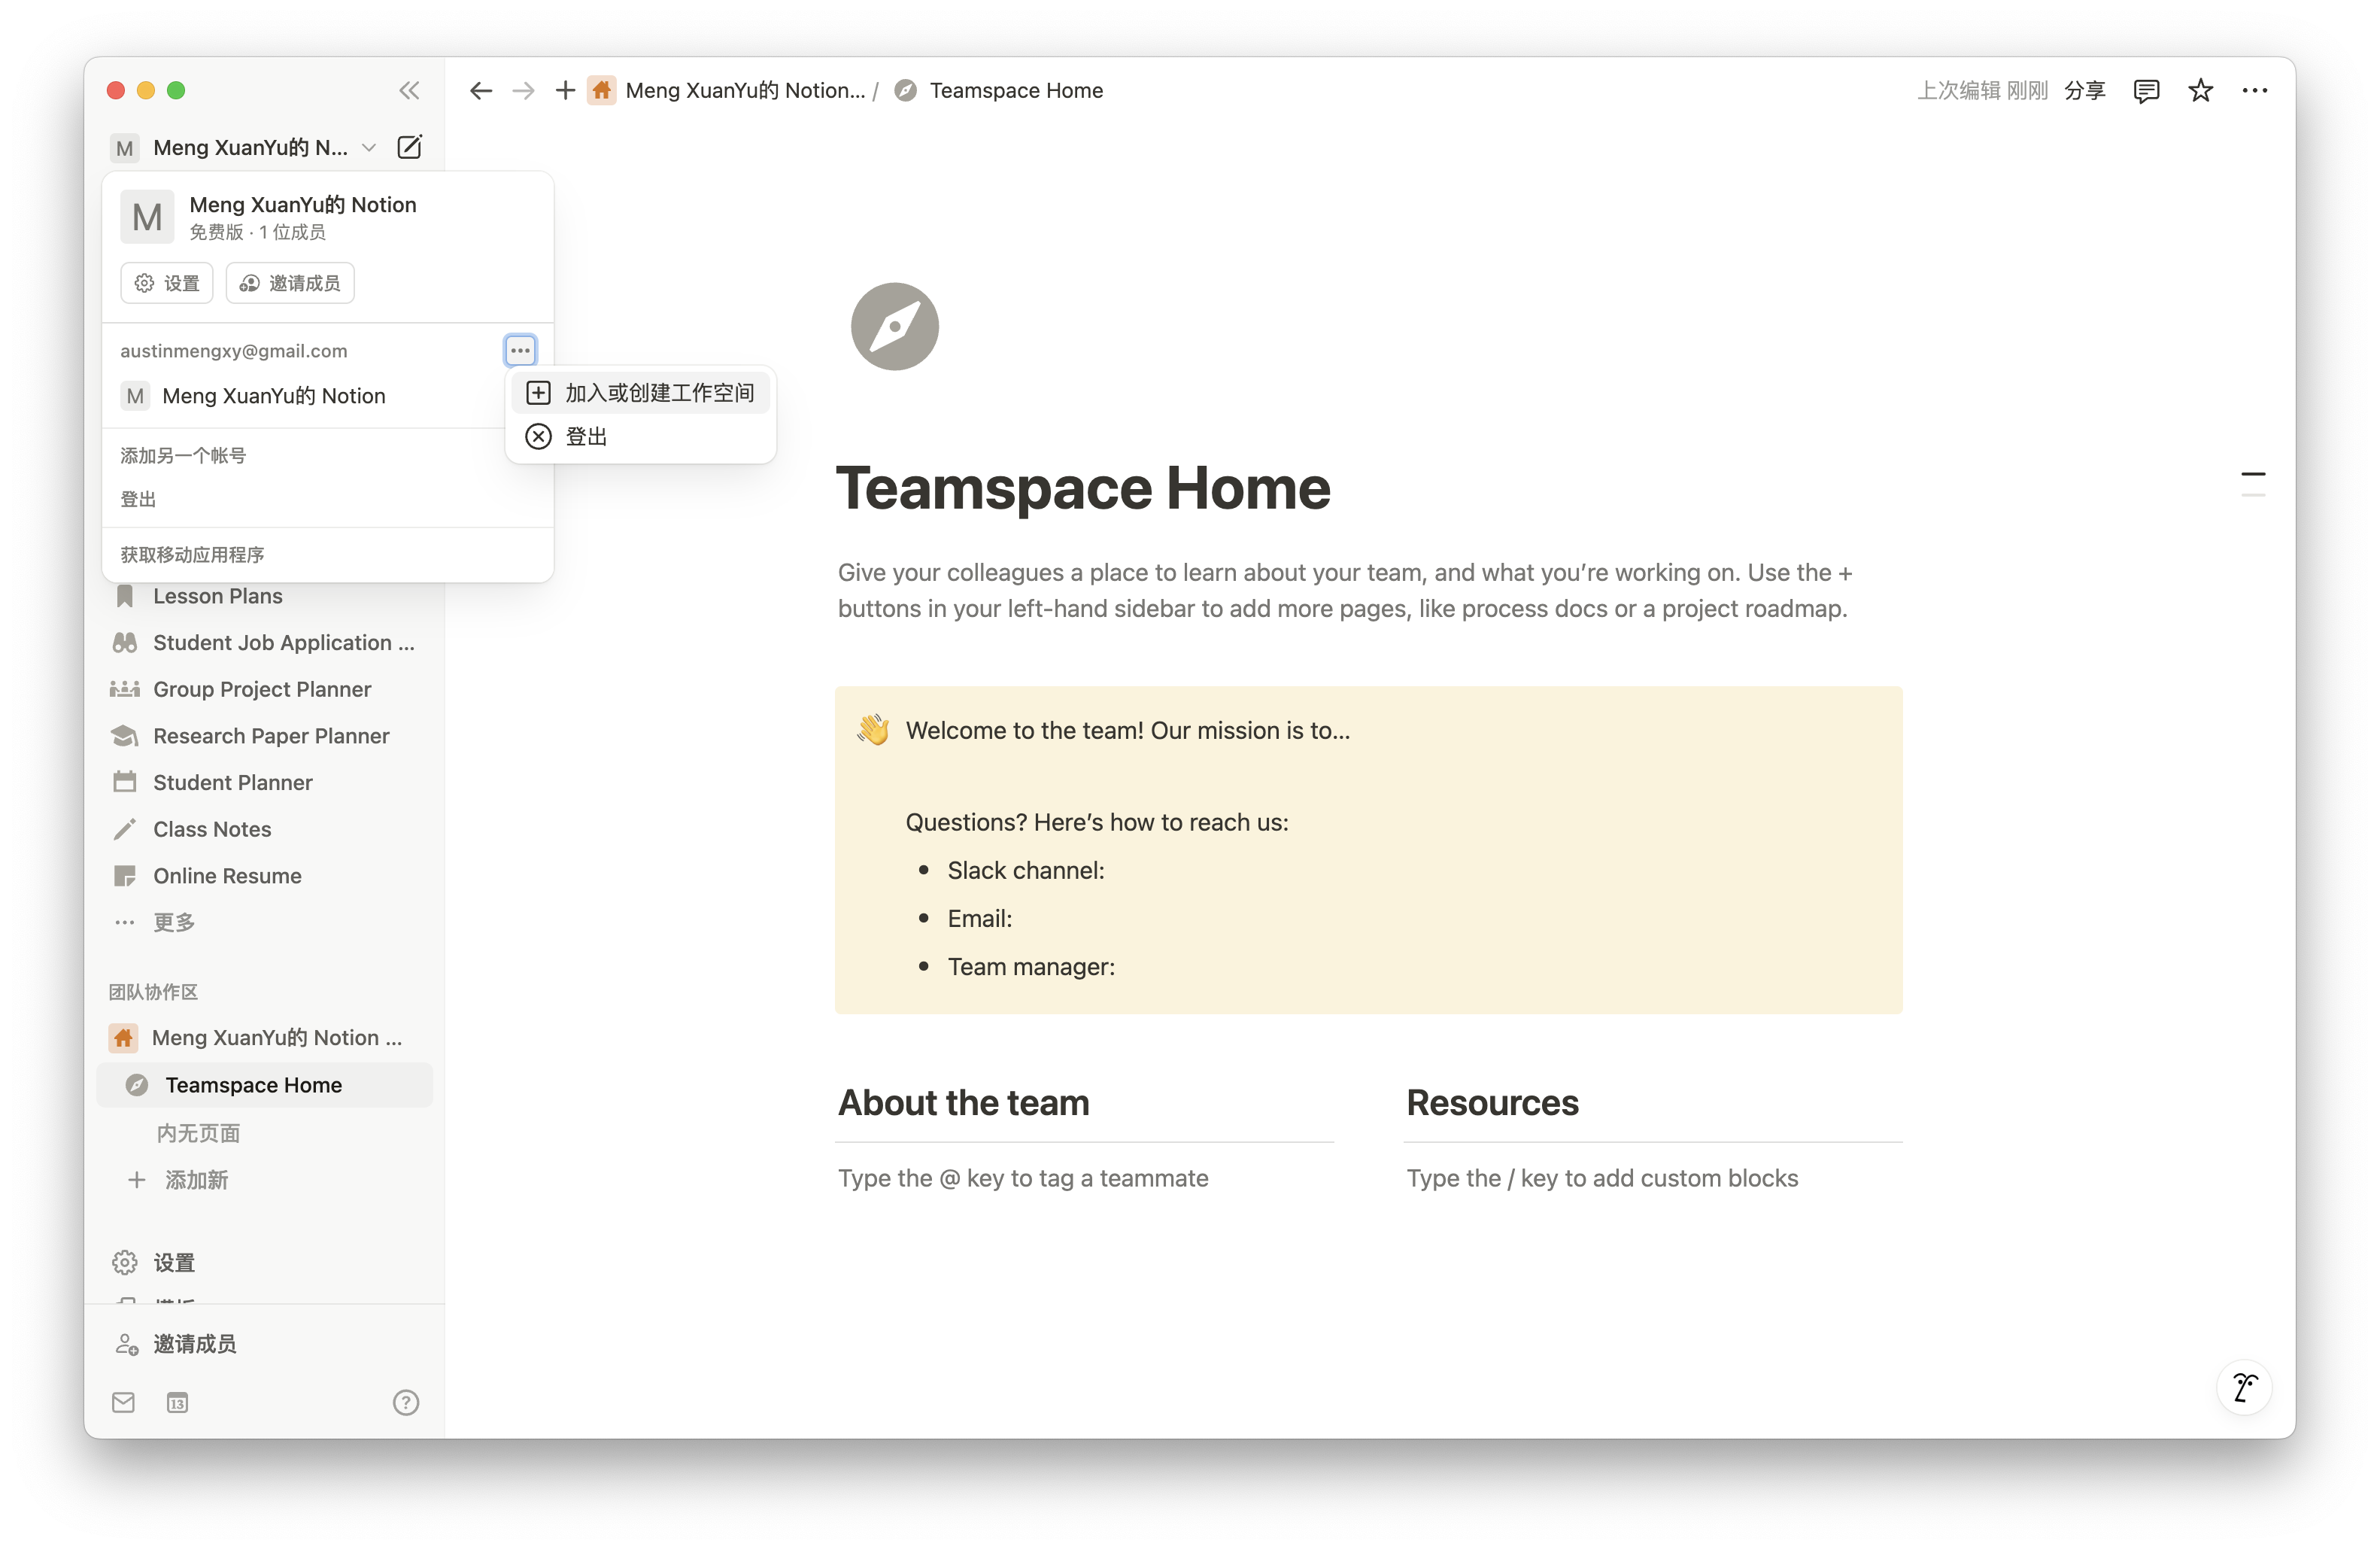Image resolution: width=2380 pixels, height=1550 pixels.
Task: Expand the workspace switcher chevron
Action: click(369, 148)
